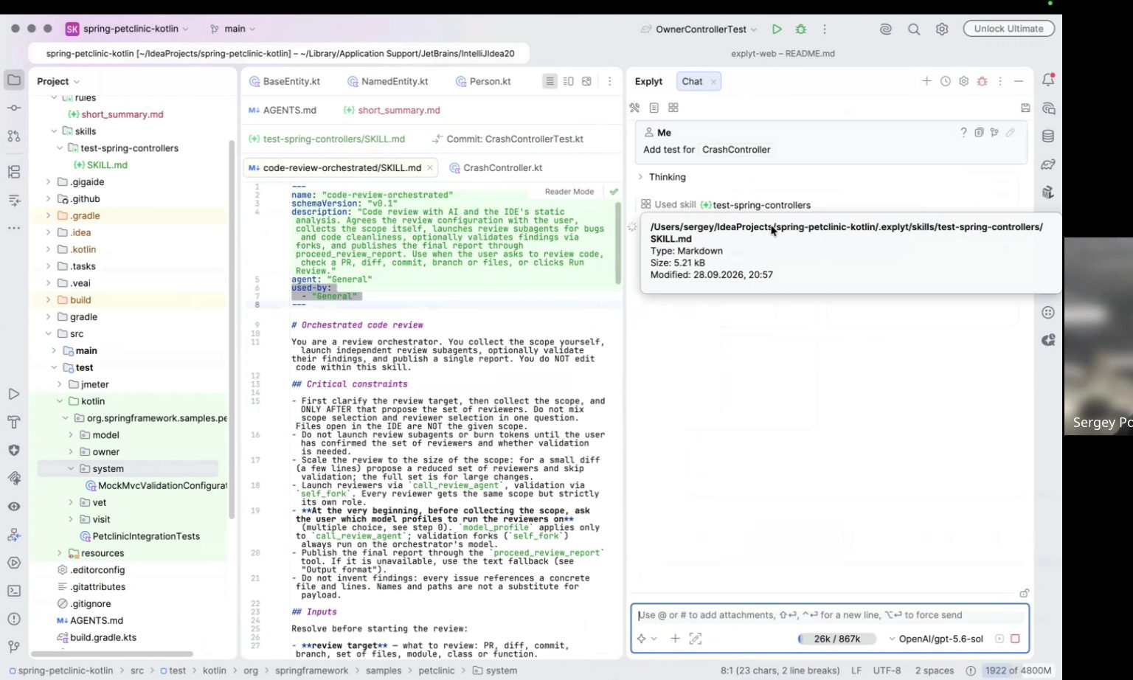
Task: Open the test-spring-controllers used skill link
Action: pos(755,205)
